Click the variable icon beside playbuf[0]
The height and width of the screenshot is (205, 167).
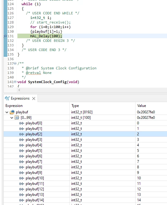[x=22, y=123]
